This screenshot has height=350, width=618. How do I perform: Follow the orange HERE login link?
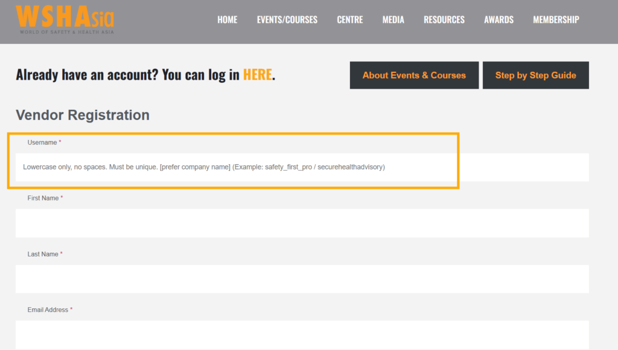pyautogui.click(x=257, y=75)
